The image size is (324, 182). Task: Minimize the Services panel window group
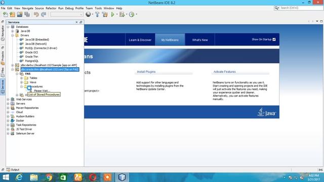pyautogui.click(x=81, y=22)
